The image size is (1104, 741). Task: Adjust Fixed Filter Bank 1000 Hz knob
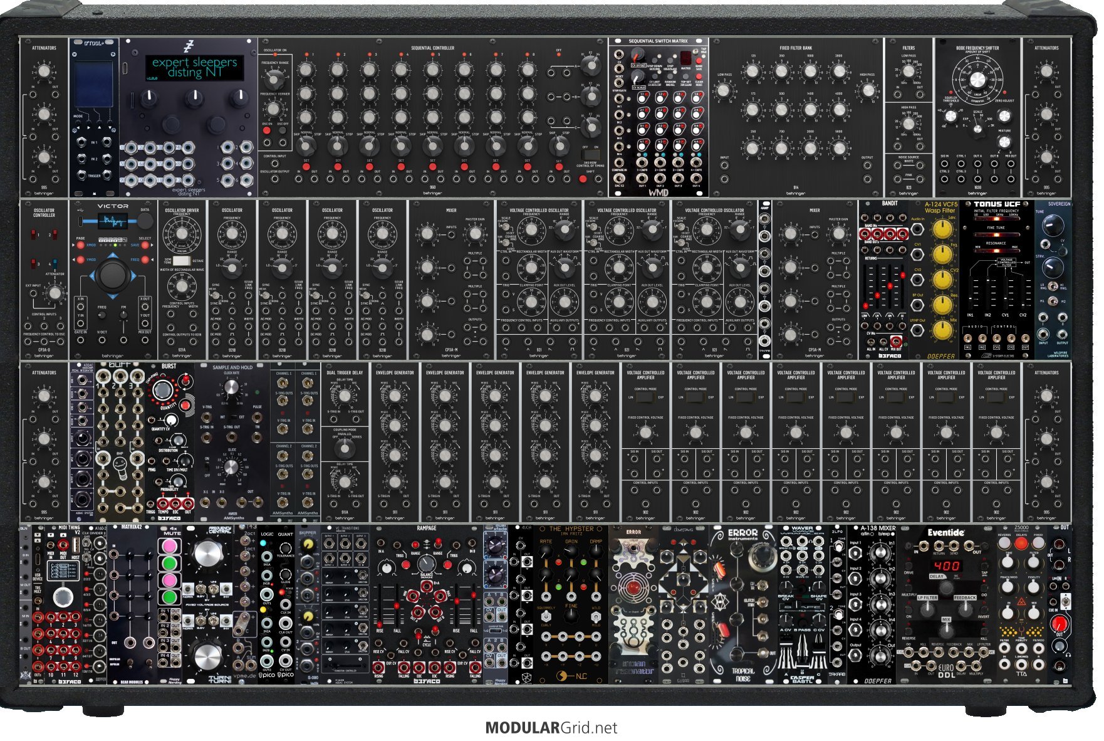tap(810, 71)
